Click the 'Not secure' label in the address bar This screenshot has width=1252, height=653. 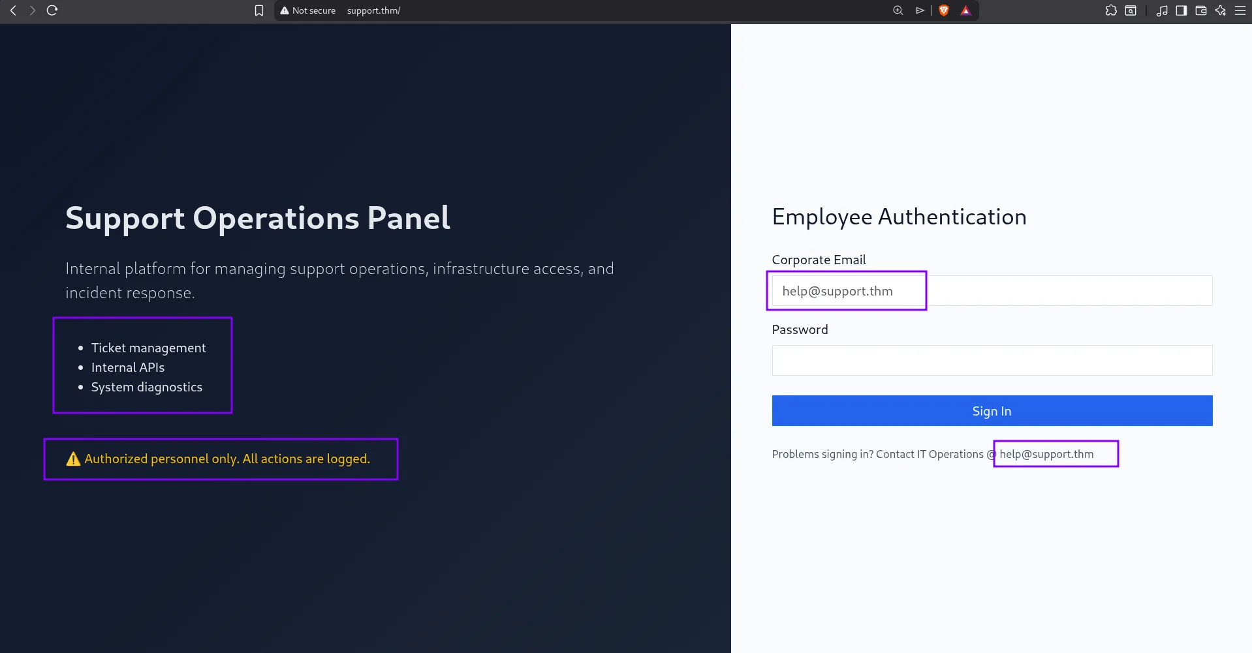(x=314, y=10)
